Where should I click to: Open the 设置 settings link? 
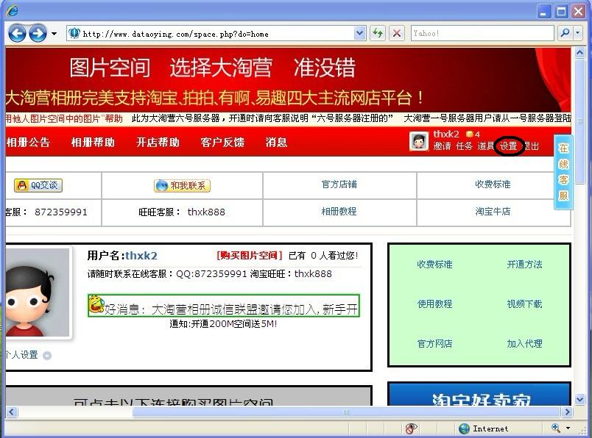point(509,146)
